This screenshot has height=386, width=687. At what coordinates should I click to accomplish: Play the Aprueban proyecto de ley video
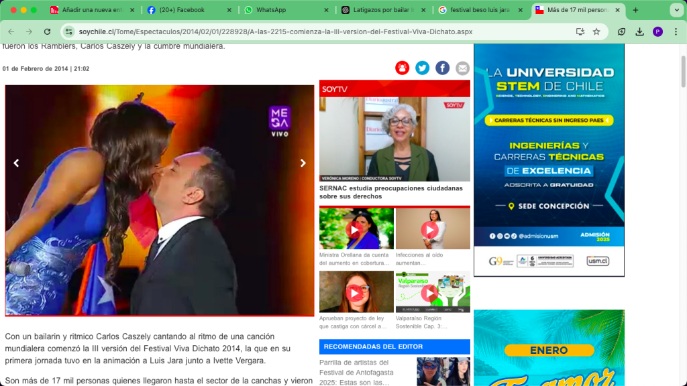pos(356,292)
